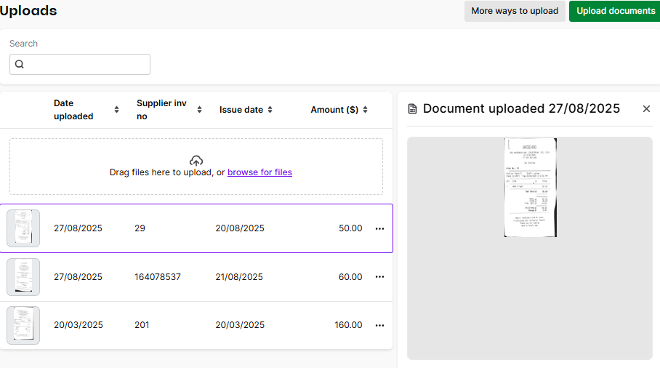Sort by Supplier inv no column
Viewport: 660px width, 368px height.
[x=199, y=110]
